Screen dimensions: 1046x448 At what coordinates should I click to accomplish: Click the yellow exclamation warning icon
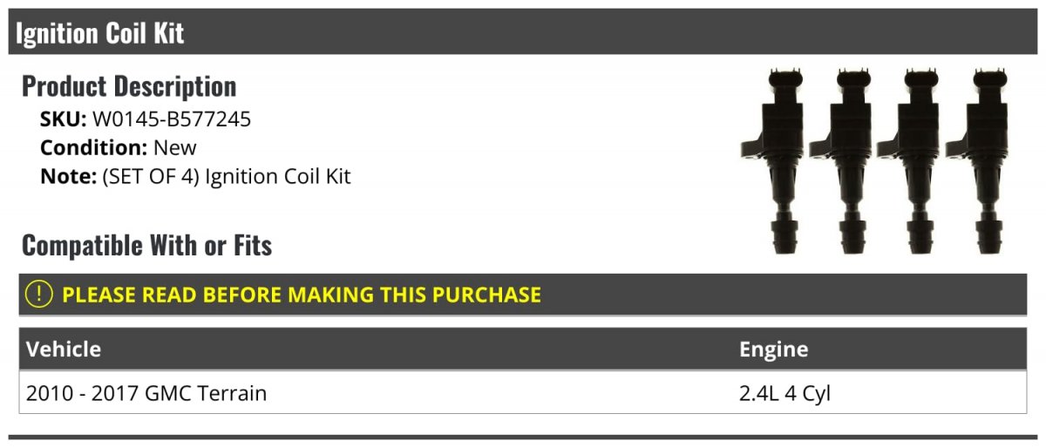[x=39, y=294]
